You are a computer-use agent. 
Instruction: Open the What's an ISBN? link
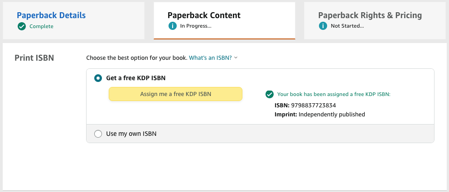tap(211, 58)
